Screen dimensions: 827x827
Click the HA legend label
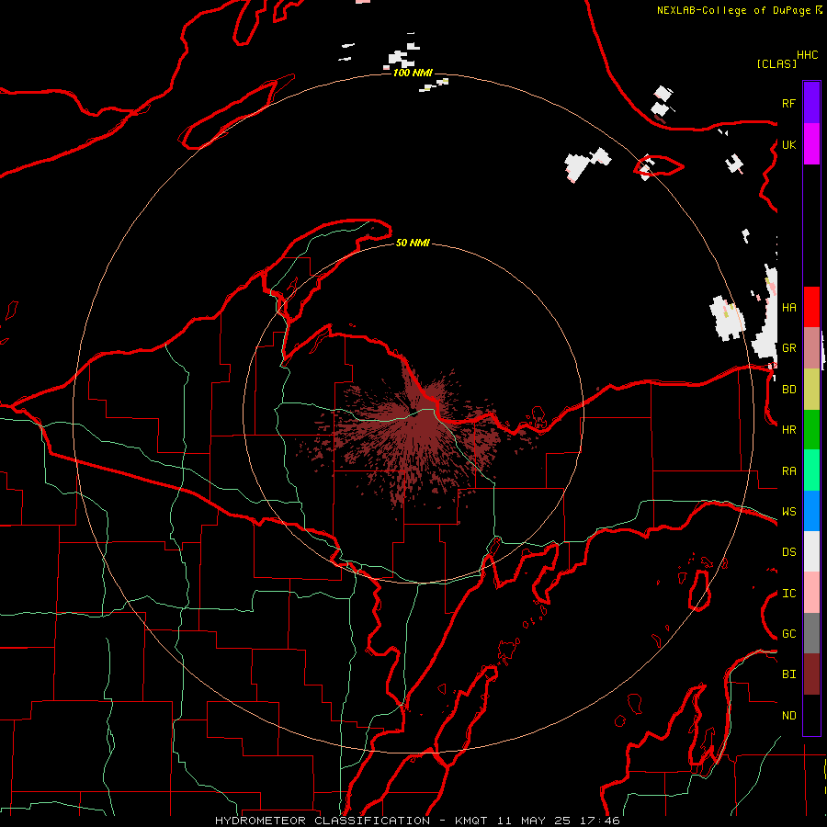(x=788, y=307)
